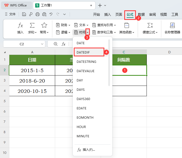Select row 5 header

[5, 101]
